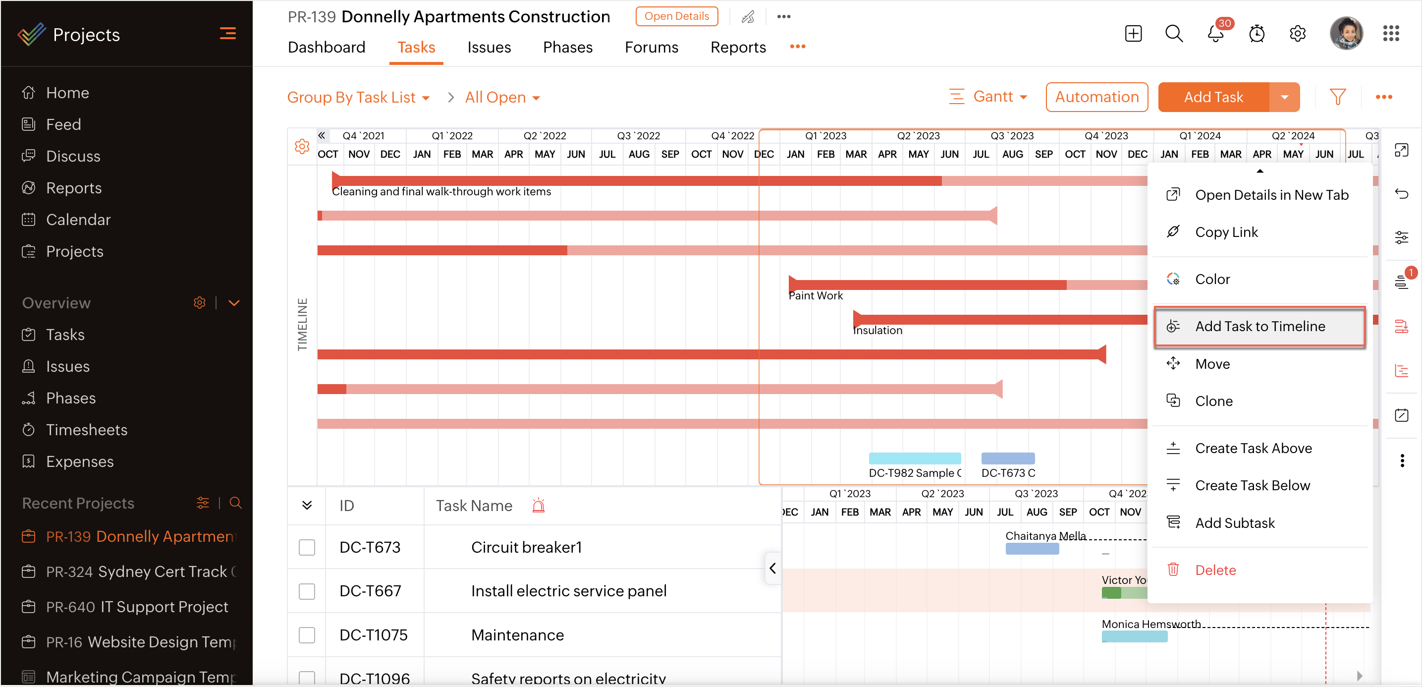This screenshot has height=687, width=1422.
Task: Open the All Open filter dropdown
Action: (x=502, y=98)
